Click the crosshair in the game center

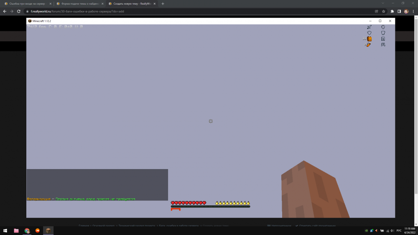click(x=211, y=121)
